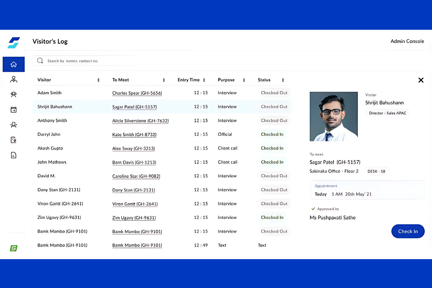The height and width of the screenshot is (288, 432).
Task: Open the calendar icon in sidebar
Action: tap(14, 110)
